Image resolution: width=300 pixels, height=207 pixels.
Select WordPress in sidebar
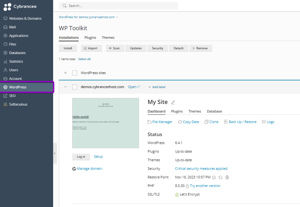[x=26, y=87]
